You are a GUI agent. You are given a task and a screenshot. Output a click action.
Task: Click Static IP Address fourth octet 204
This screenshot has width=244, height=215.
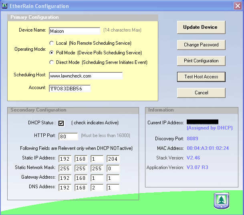click(113, 159)
